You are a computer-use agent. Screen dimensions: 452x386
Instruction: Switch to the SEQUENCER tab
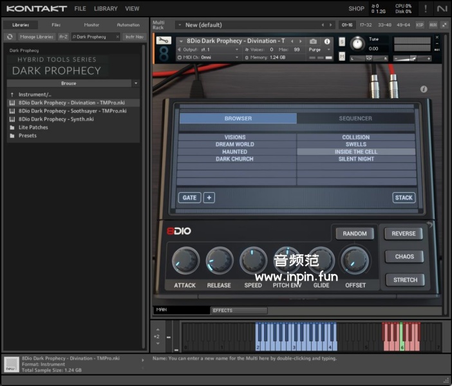(355, 118)
